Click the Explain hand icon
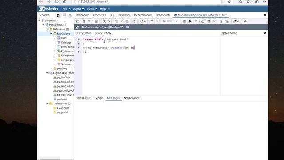The width and height of the screenshot is (284, 160). pyautogui.click(x=203, y=21)
